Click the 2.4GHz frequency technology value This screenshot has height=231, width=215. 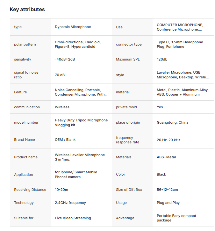click(70, 203)
